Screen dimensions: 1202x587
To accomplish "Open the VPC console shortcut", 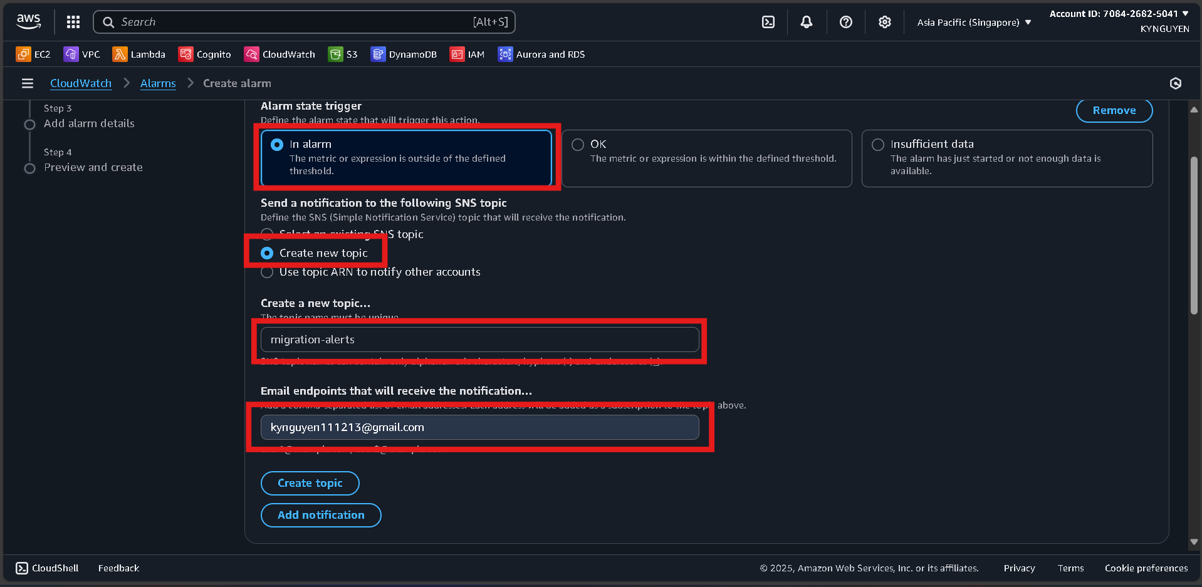I will pyautogui.click(x=81, y=54).
